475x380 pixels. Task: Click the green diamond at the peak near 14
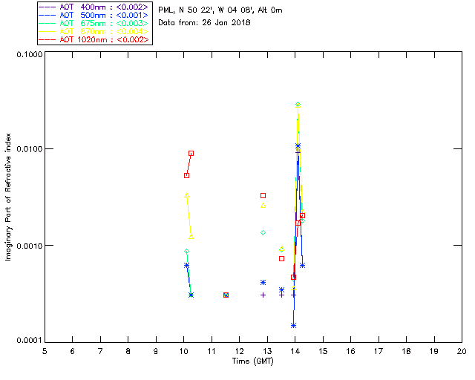point(298,105)
